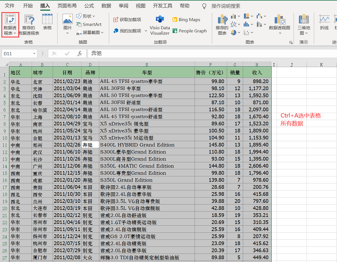Open 三维地图 3D map
The height and width of the screenshot is (262, 337).
(x=304, y=25)
